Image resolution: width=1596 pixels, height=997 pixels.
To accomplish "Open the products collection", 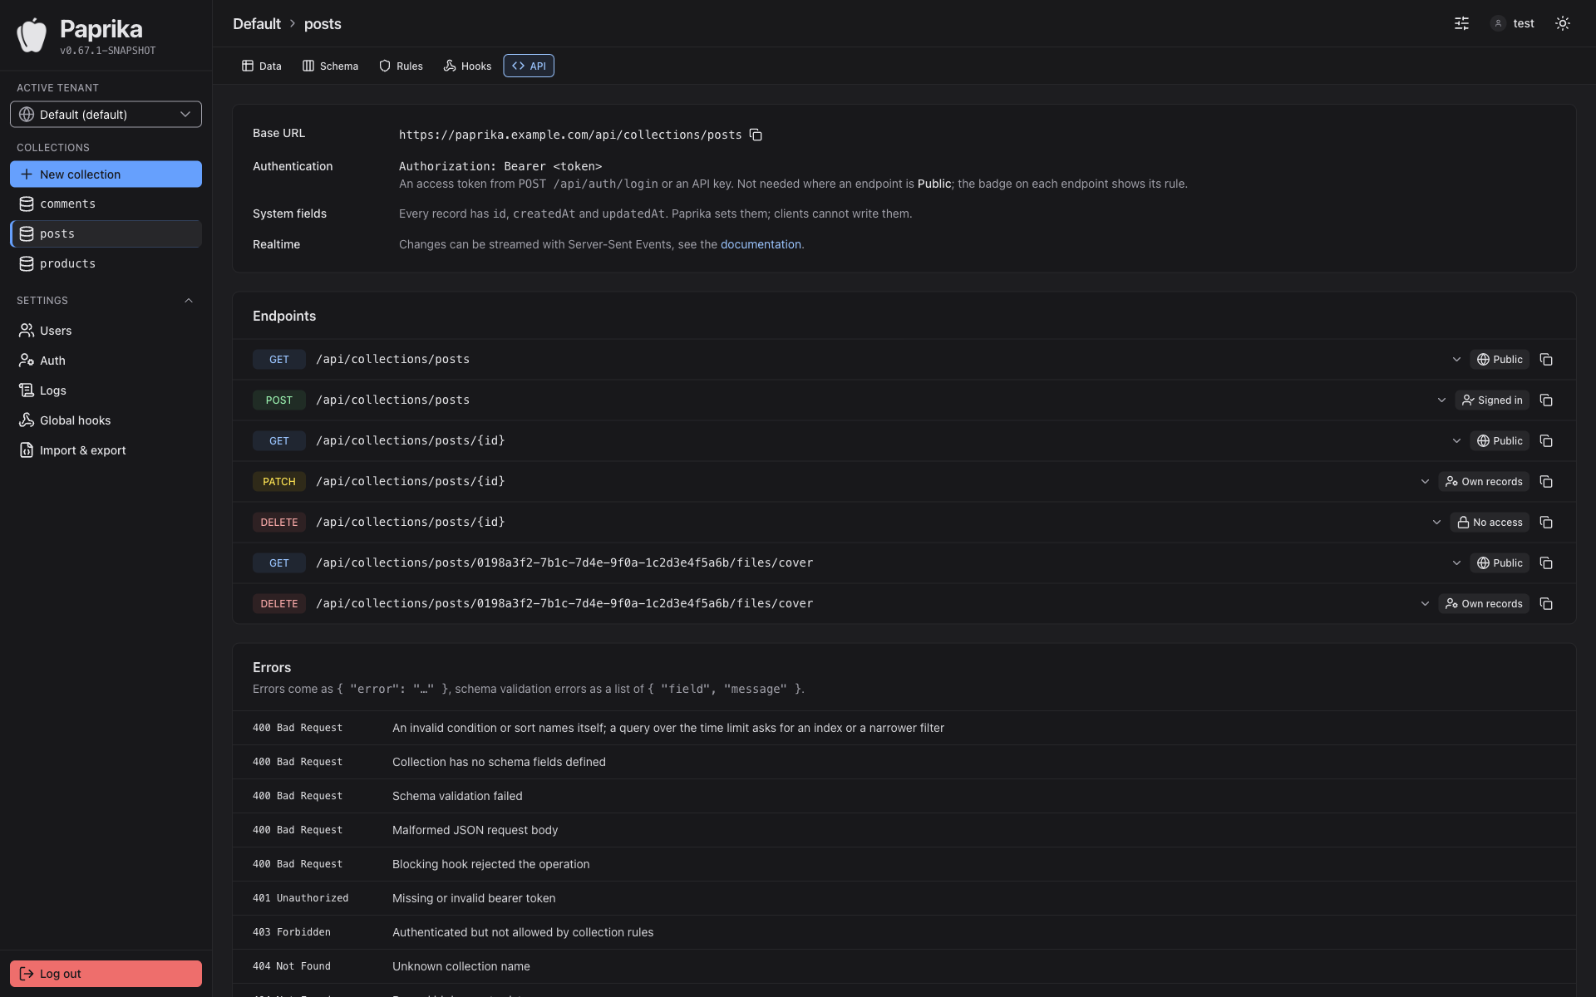I will coord(106,264).
